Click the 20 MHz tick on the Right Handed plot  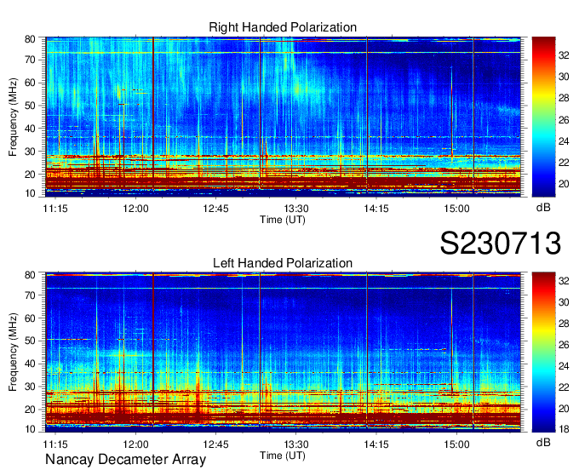coord(30,175)
